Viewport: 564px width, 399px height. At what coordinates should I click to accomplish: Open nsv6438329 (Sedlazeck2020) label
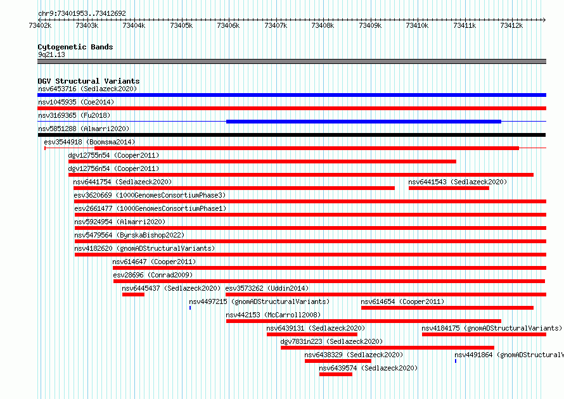click(x=354, y=355)
